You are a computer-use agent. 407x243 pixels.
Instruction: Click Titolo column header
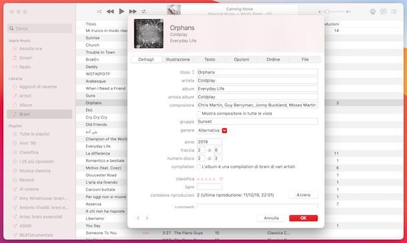91,24
